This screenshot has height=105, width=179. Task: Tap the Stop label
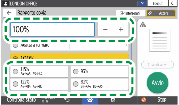point(162,100)
